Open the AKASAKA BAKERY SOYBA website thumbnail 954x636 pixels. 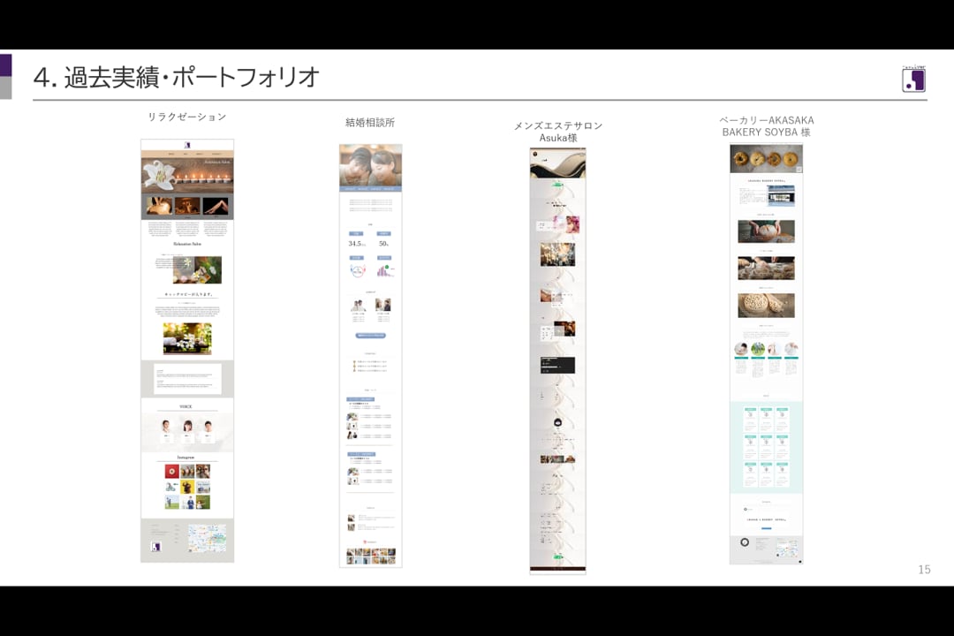tap(766, 353)
